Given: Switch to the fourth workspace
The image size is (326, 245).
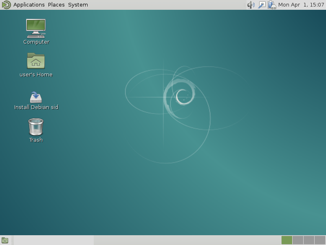Looking at the screenshot, I should [x=320, y=240].
